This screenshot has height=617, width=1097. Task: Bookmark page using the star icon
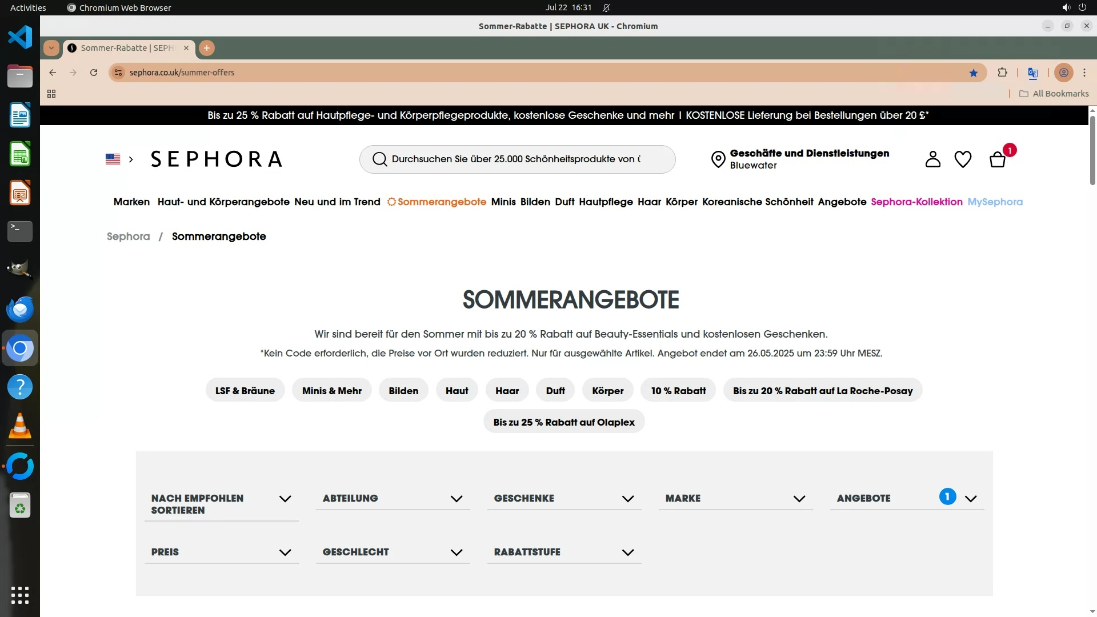pyautogui.click(x=974, y=73)
